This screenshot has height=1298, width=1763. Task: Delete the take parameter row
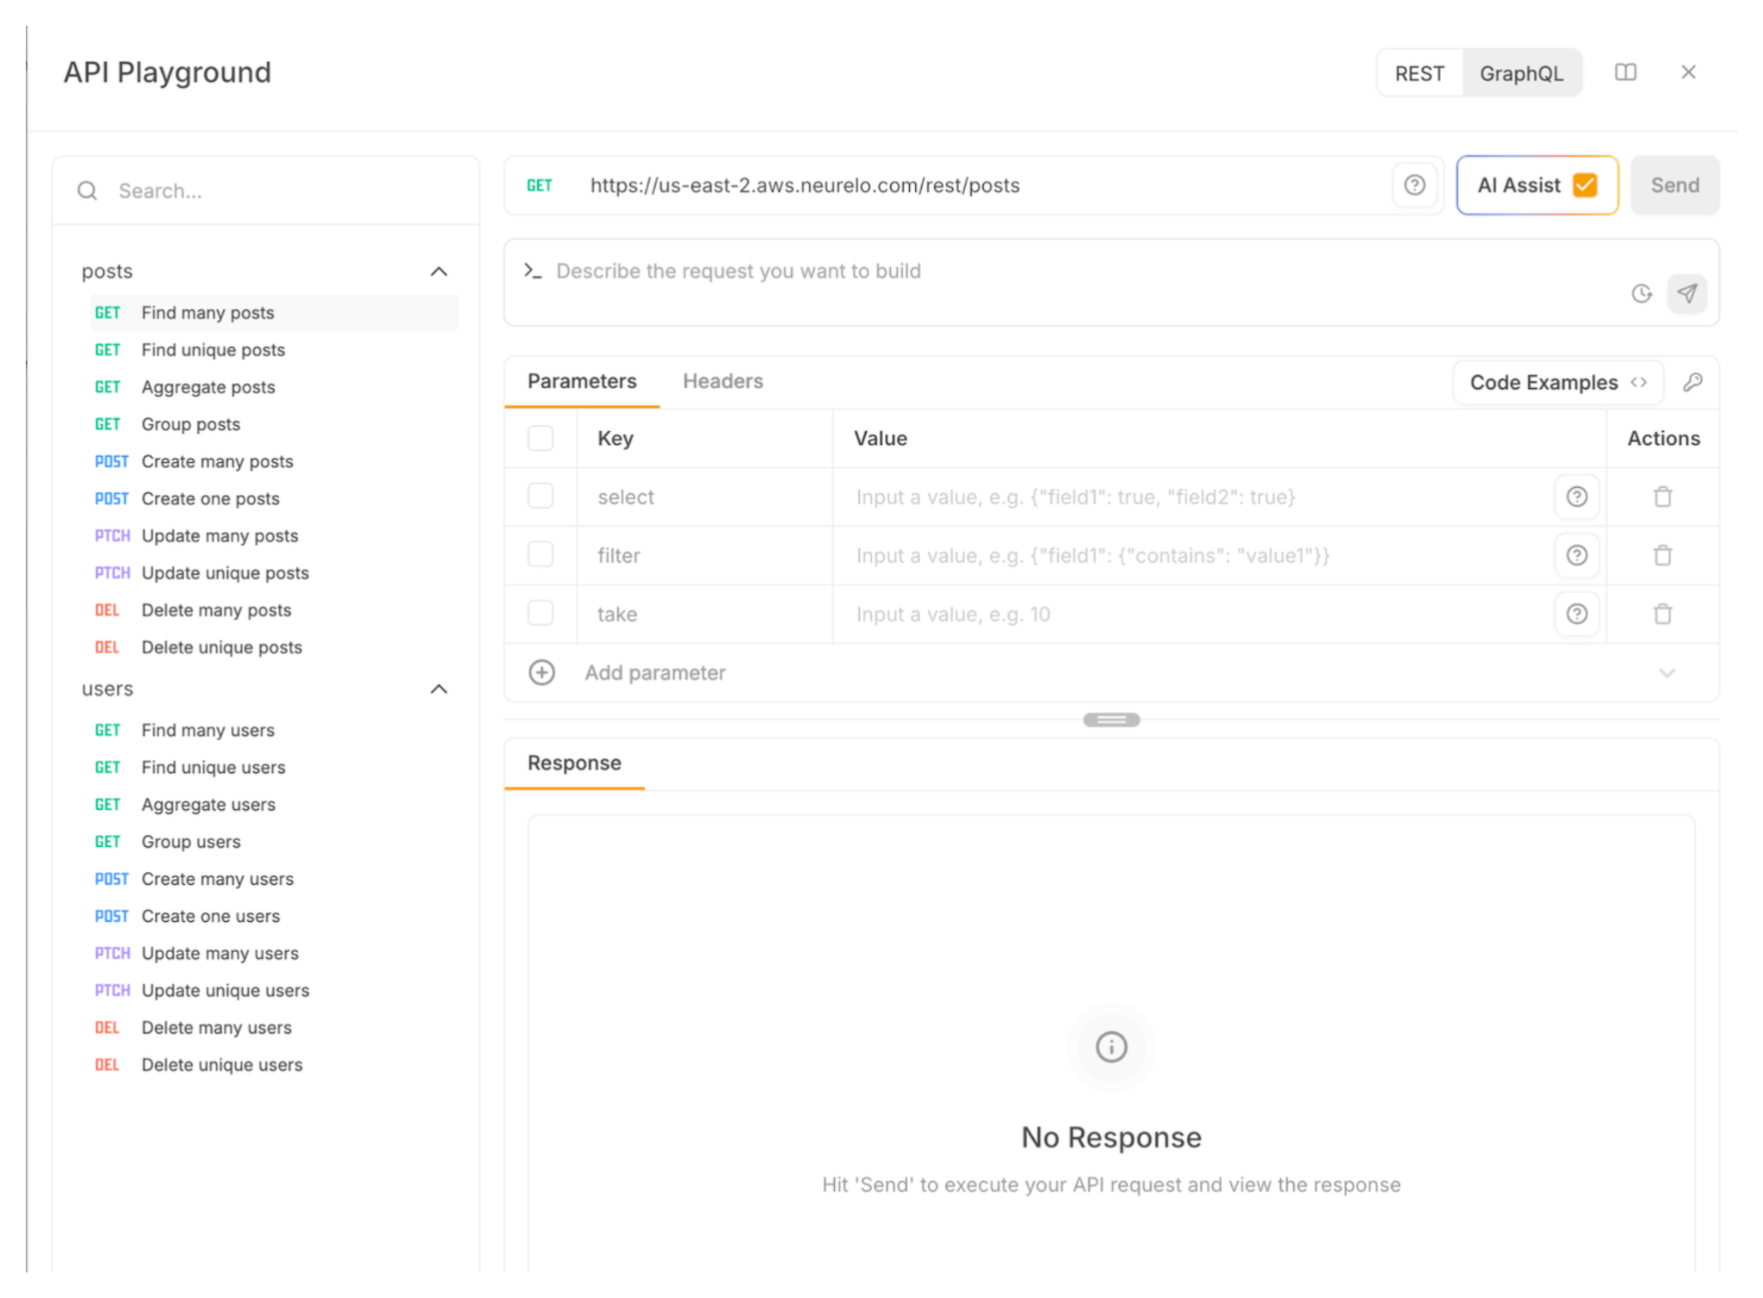(1662, 615)
